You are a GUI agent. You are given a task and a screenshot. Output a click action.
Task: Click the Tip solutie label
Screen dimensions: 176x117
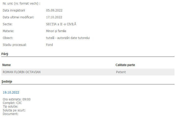pyautogui.click(x=10, y=107)
